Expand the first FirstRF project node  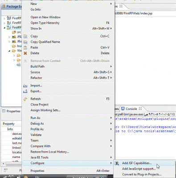pyautogui.click(x=4, y=18)
